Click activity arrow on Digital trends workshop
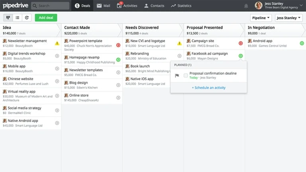Screen dimensions: 306x172 click(x=57, y=56)
